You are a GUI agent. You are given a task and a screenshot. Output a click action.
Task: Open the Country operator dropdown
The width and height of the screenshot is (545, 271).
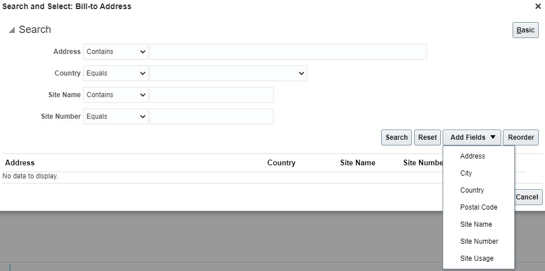(115, 73)
